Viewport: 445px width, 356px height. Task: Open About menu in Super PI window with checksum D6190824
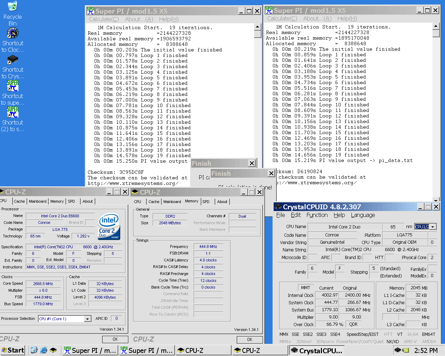tap(317, 19)
